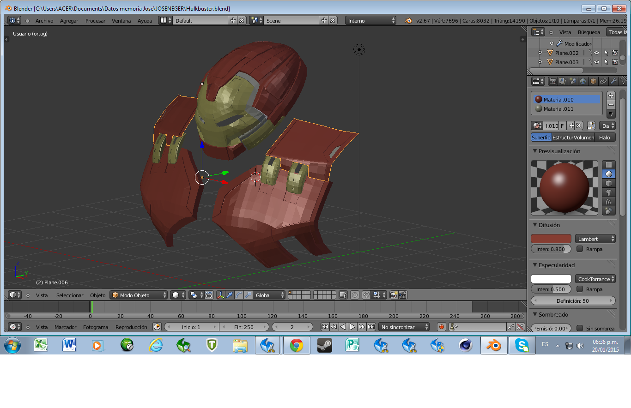Open the Scene properties tab
The height and width of the screenshot is (408, 631).
coord(573,81)
